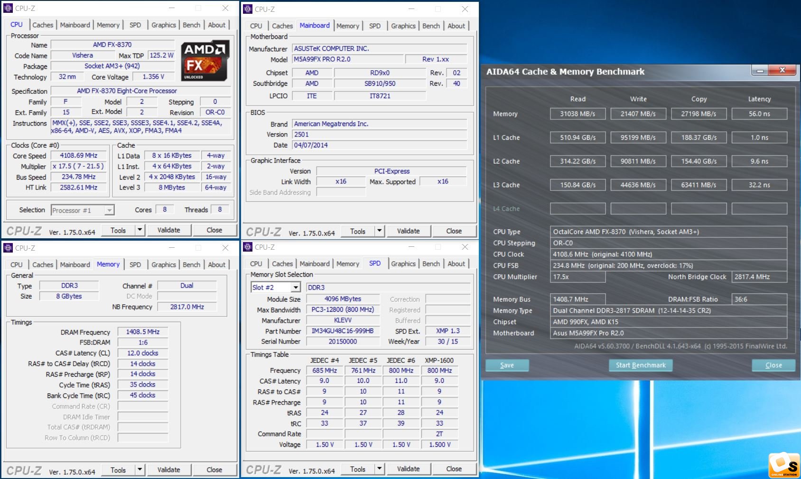This screenshot has width=801, height=479.
Task: Click the NB Frequency 2817.0 MHz value
Action: (187, 307)
